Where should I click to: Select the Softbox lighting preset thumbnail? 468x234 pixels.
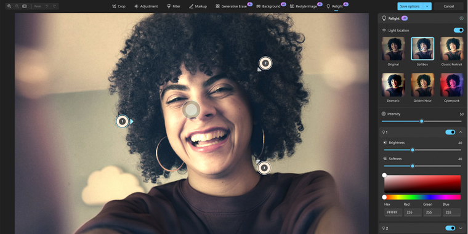pyautogui.click(x=422, y=49)
